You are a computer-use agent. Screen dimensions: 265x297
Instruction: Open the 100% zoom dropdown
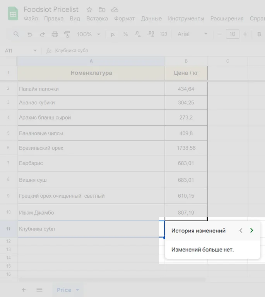pyautogui.click(x=88, y=34)
